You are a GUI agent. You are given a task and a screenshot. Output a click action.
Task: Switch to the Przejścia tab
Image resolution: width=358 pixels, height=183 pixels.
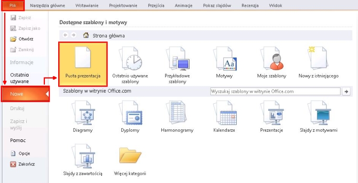click(x=156, y=6)
